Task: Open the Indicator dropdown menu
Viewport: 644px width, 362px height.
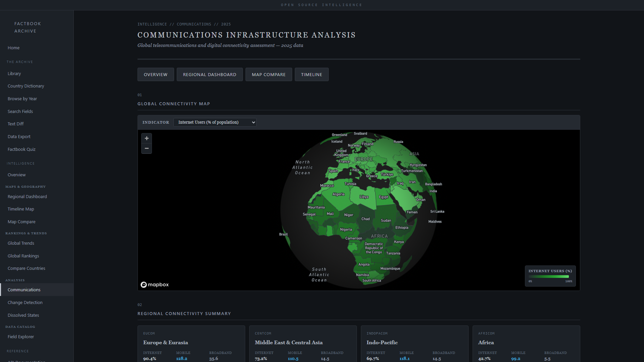Action: [x=215, y=122]
